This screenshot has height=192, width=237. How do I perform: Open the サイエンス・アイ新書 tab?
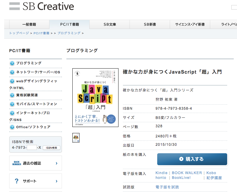[x=190, y=24]
